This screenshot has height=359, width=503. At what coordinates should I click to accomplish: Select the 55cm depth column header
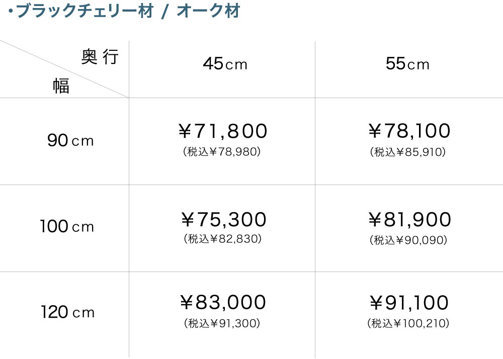coord(407,64)
